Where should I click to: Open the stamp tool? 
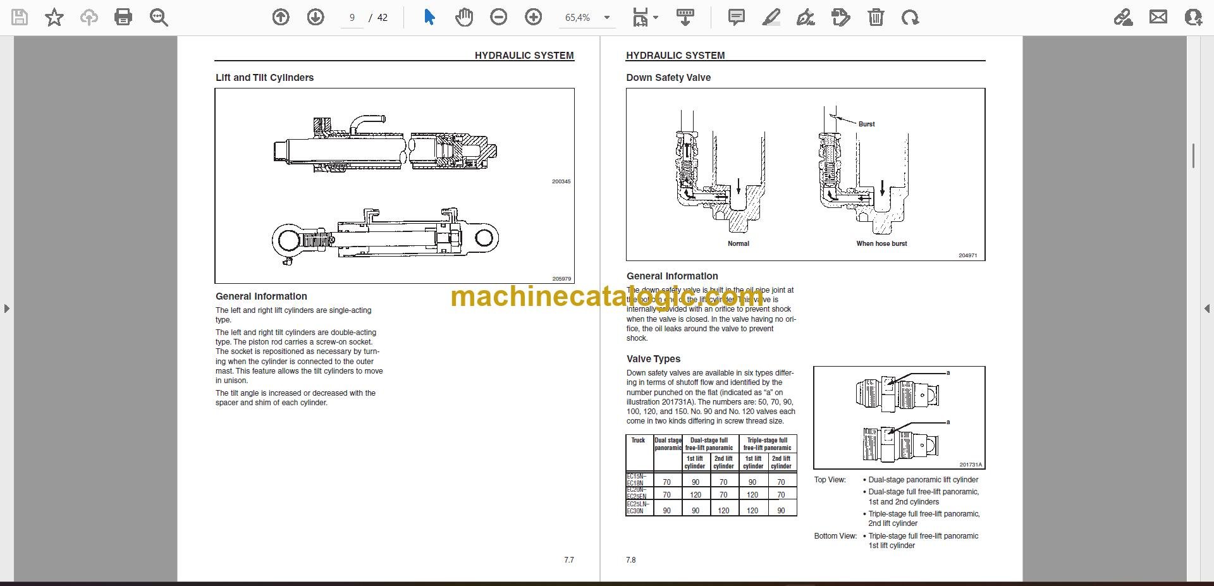click(x=841, y=17)
